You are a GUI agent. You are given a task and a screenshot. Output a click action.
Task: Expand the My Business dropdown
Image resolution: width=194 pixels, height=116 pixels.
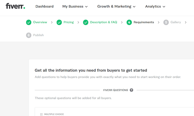point(75,7)
